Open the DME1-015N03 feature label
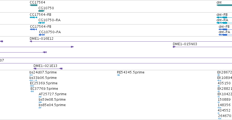This screenshot has height=120, width=232. pyautogui.click(x=185, y=44)
